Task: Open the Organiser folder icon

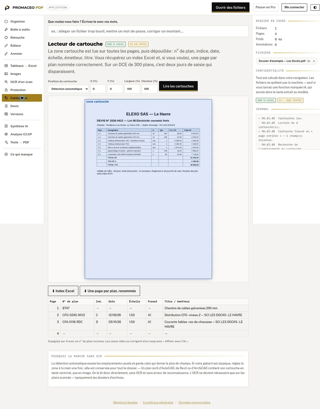Action: [x=6, y=21]
